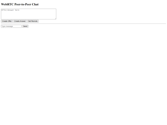This screenshot has height=125, width=167.
Task: Hit the Send button
Action: click(x=25, y=26)
